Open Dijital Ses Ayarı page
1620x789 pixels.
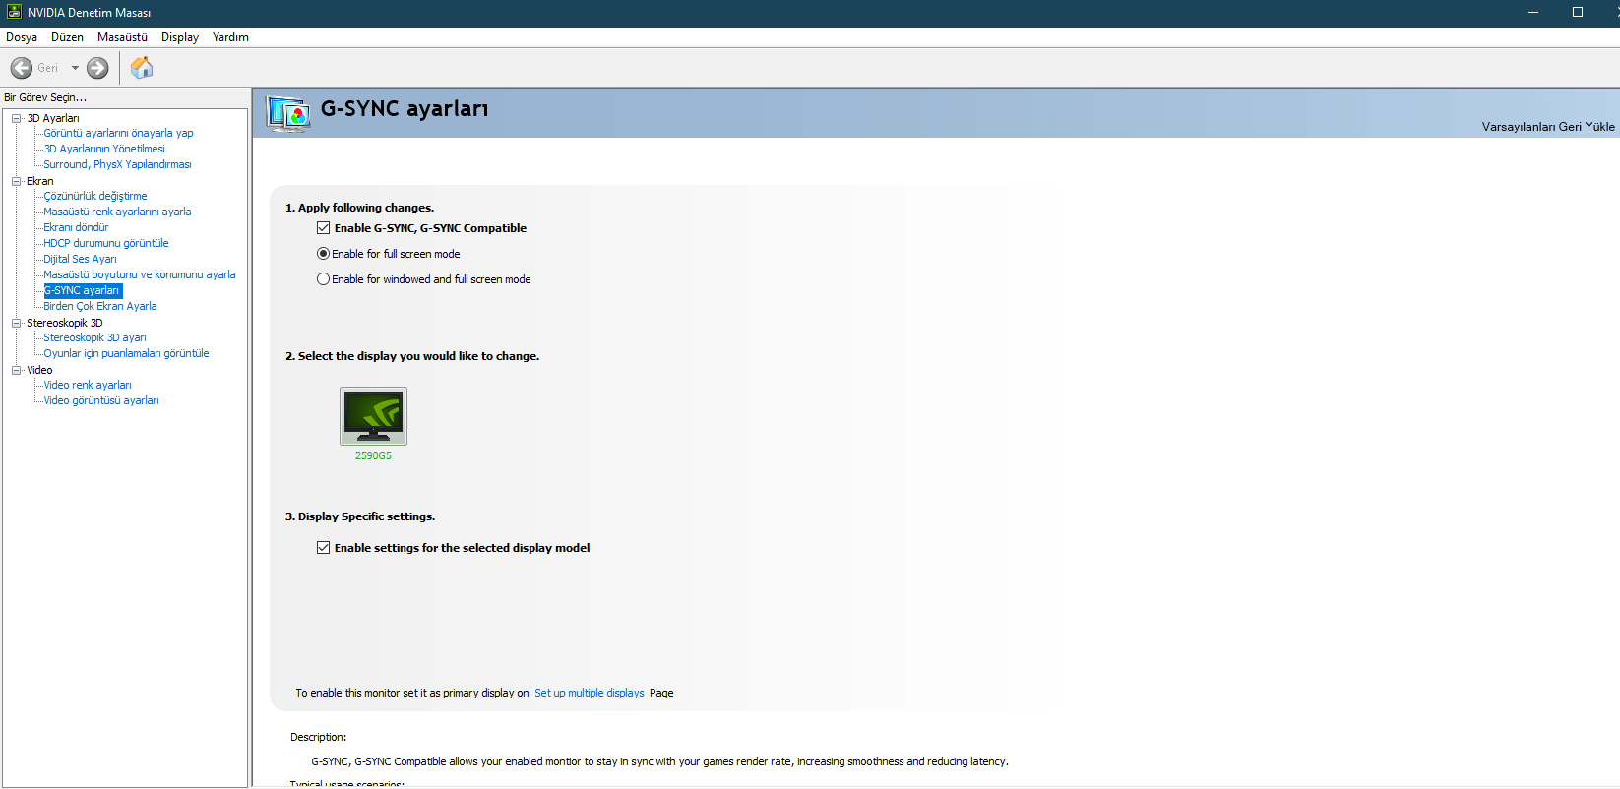coord(80,259)
